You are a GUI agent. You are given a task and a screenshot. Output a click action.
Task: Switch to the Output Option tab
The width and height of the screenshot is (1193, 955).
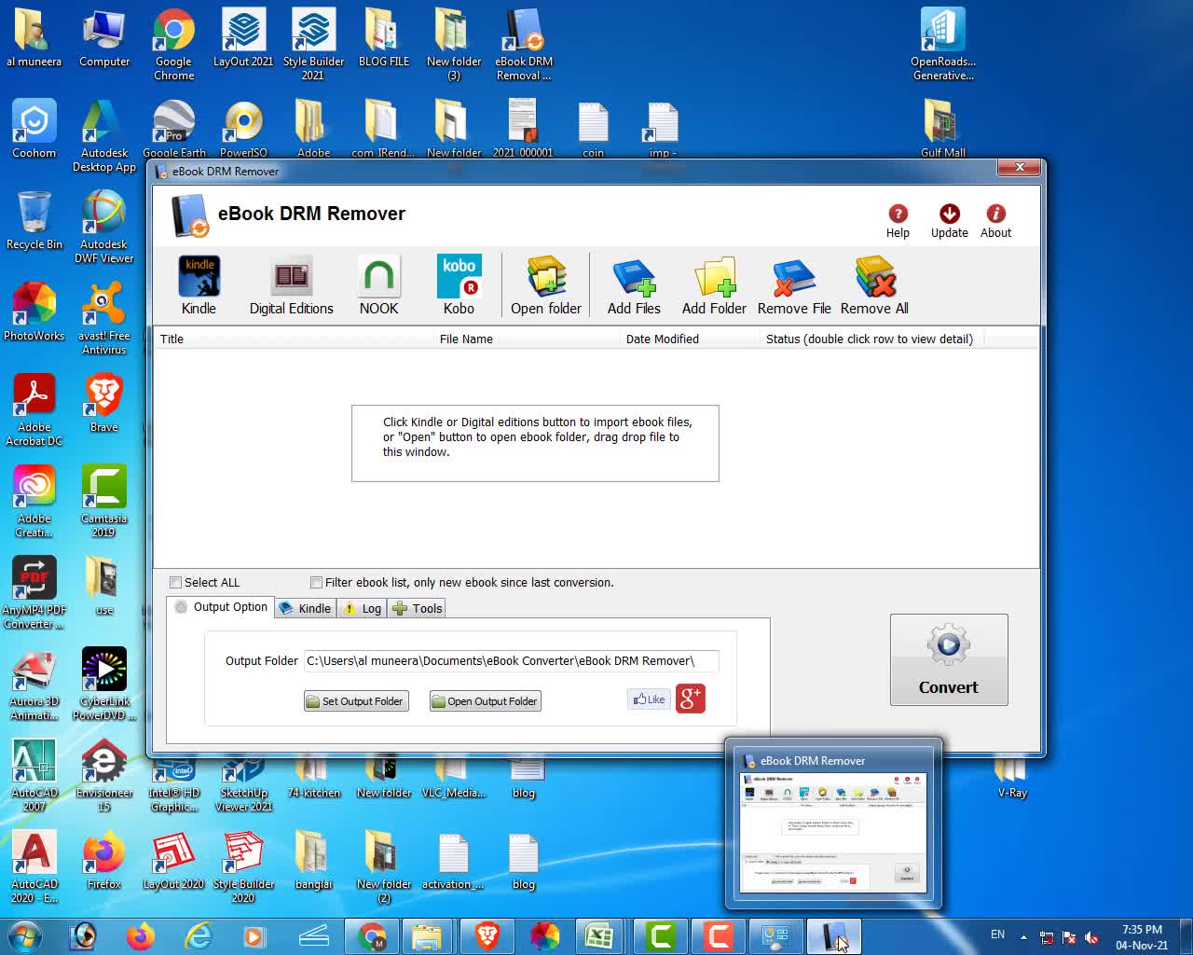pos(221,607)
